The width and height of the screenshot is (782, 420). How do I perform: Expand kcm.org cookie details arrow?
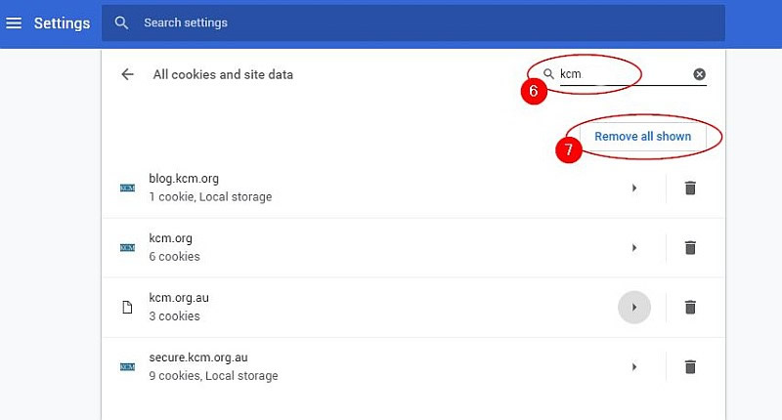(x=634, y=248)
